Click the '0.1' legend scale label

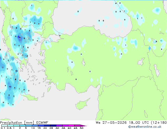(3, 128)
